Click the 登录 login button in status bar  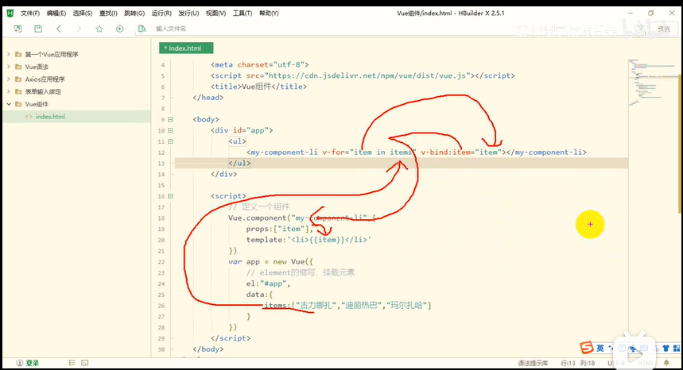28,363
